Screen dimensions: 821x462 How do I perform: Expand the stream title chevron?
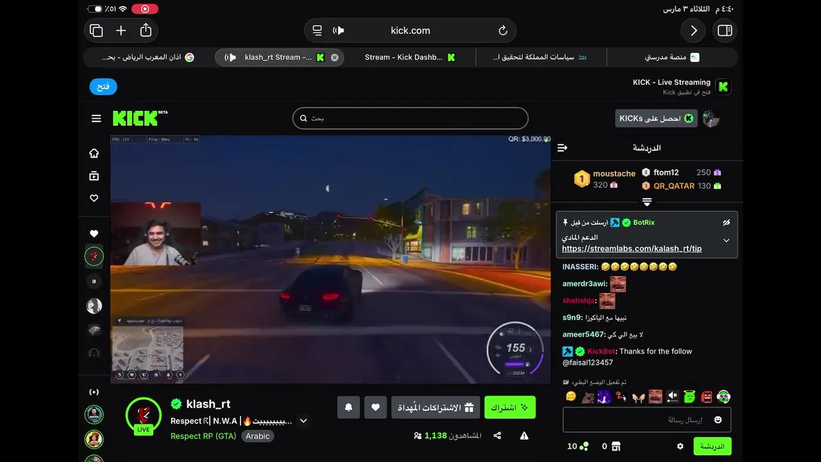pyautogui.click(x=304, y=421)
